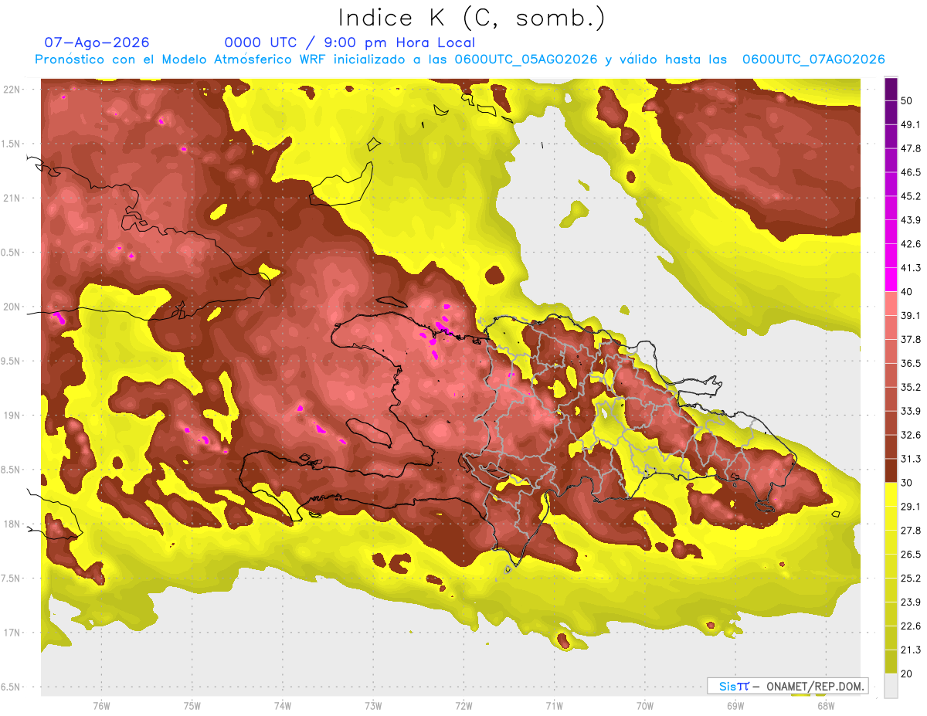
Task: Click the "SisTT - ONAMET/REP.DOM." credit label
Action: point(787,686)
